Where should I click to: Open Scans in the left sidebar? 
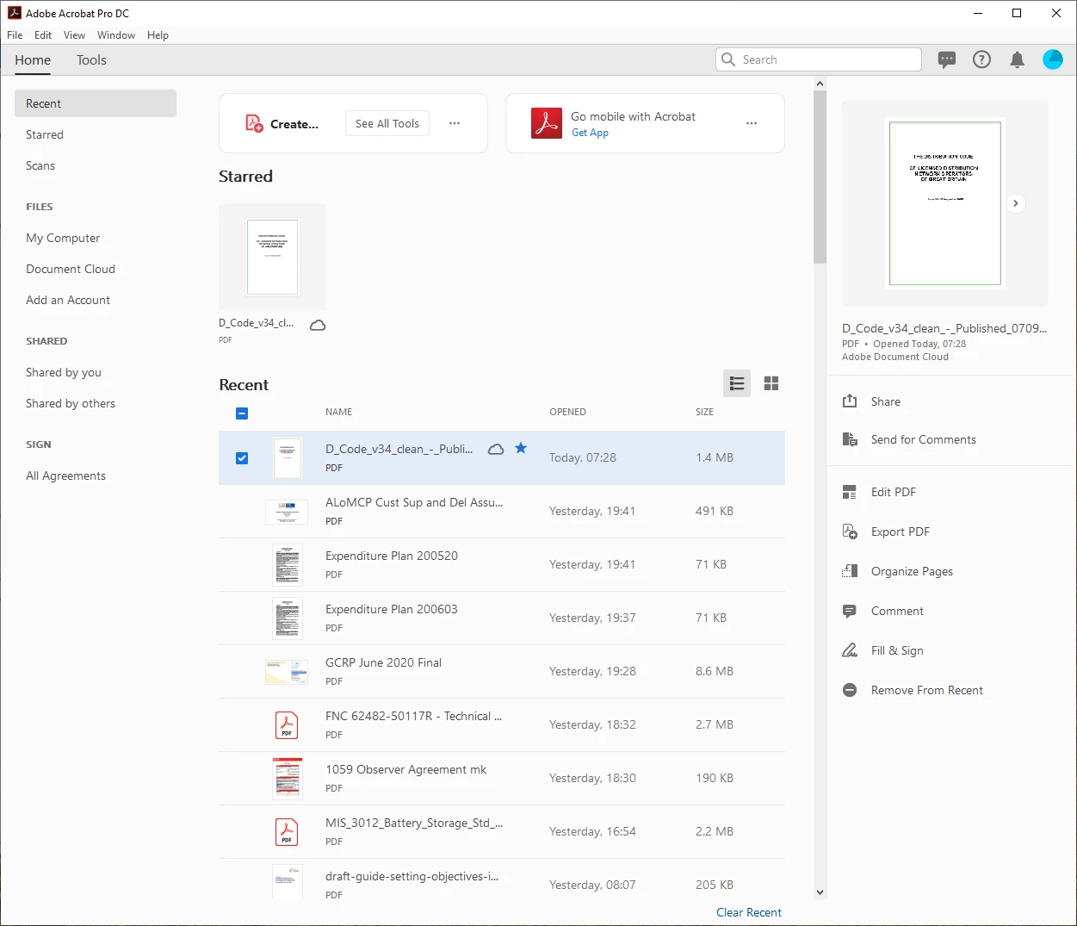pos(40,165)
